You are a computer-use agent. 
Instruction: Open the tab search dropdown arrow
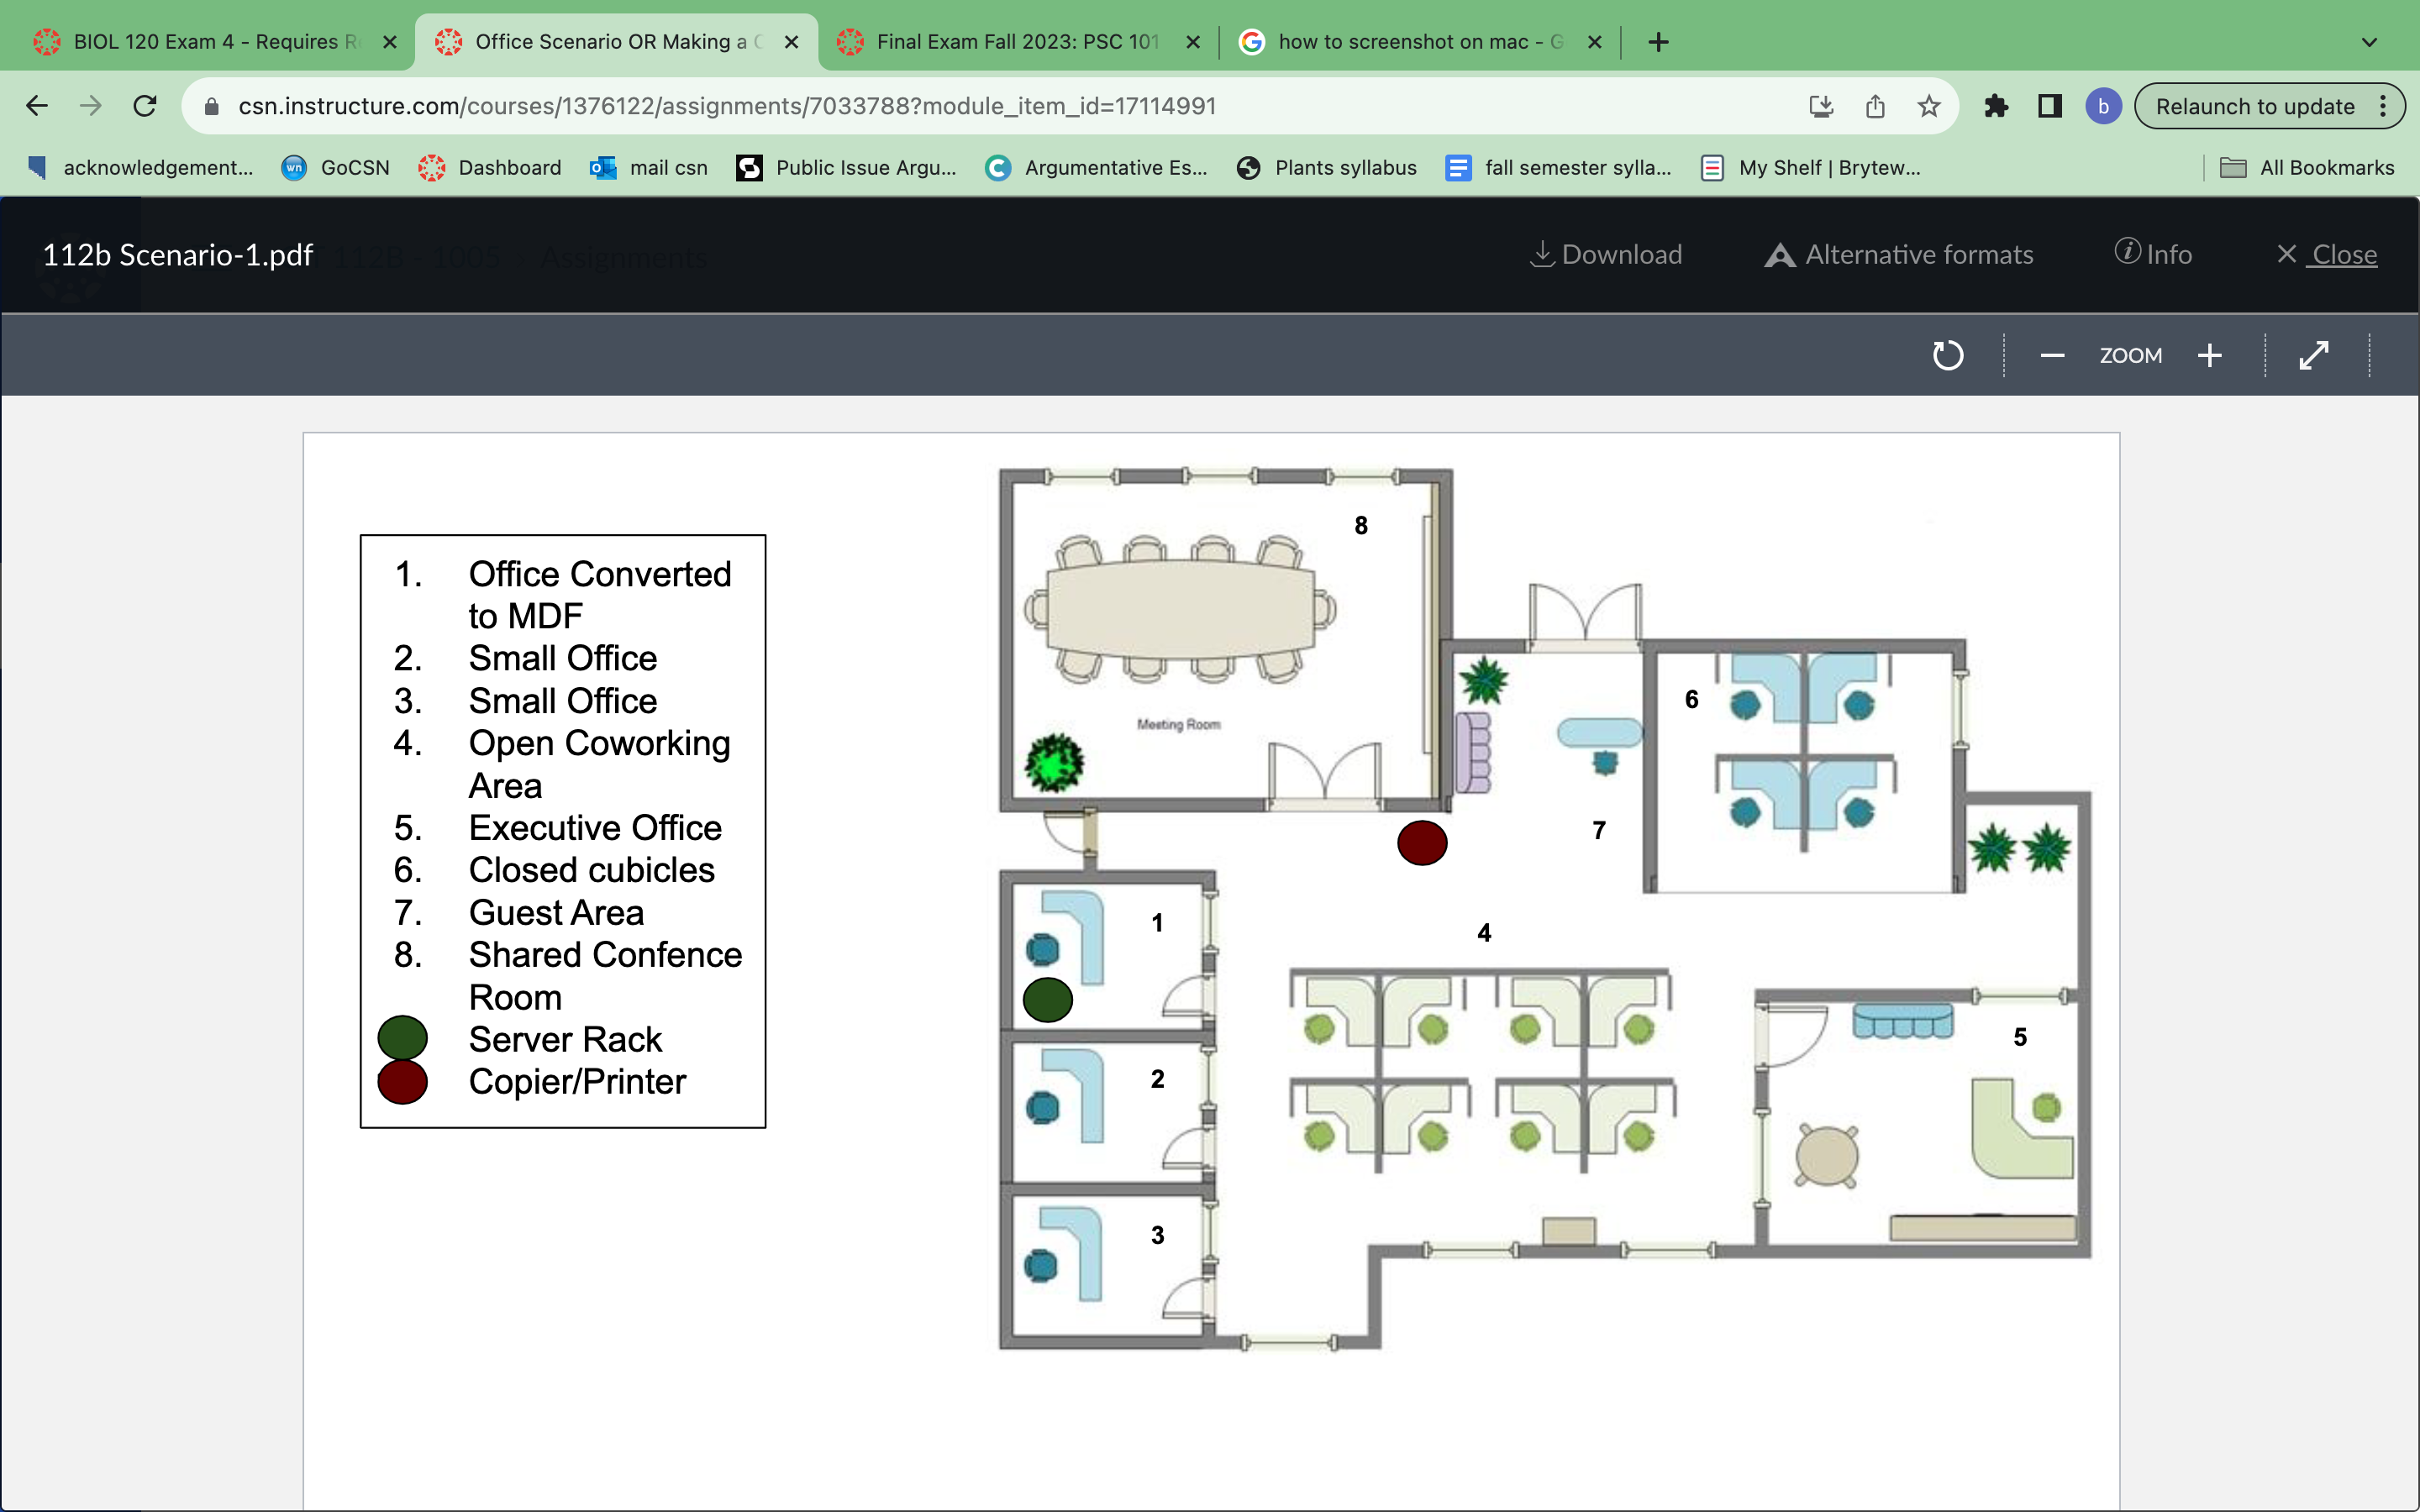(2369, 42)
